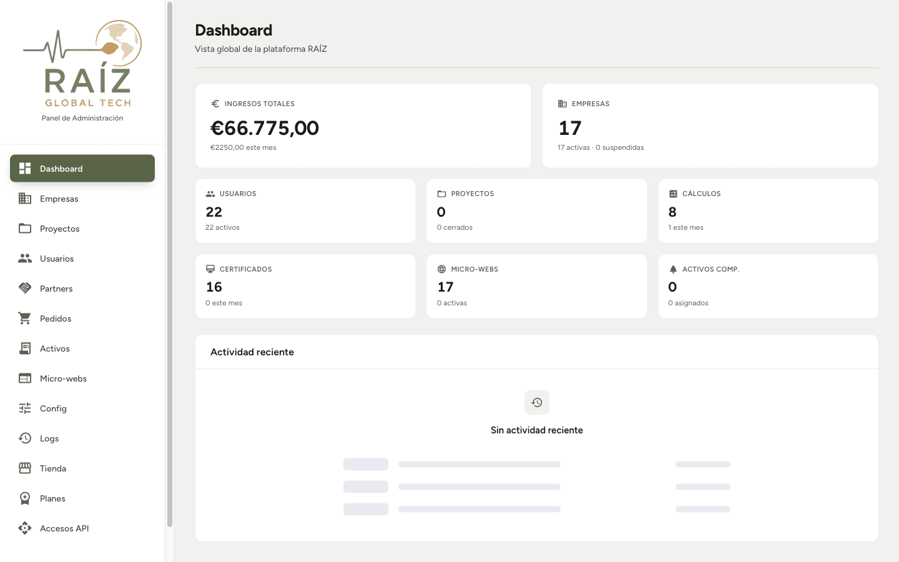The width and height of the screenshot is (899, 562).
Task: Click the Empresas building icon in sidebar
Action: click(25, 199)
